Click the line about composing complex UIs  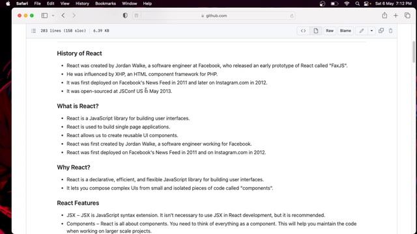[x=169, y=188]
